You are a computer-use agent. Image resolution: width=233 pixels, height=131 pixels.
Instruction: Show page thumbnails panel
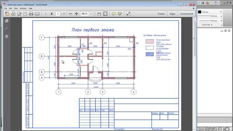(x=7, y=21)
